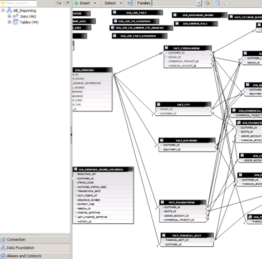
Task: Click the Insert toolbar button
Action: [x=82, y=3]
